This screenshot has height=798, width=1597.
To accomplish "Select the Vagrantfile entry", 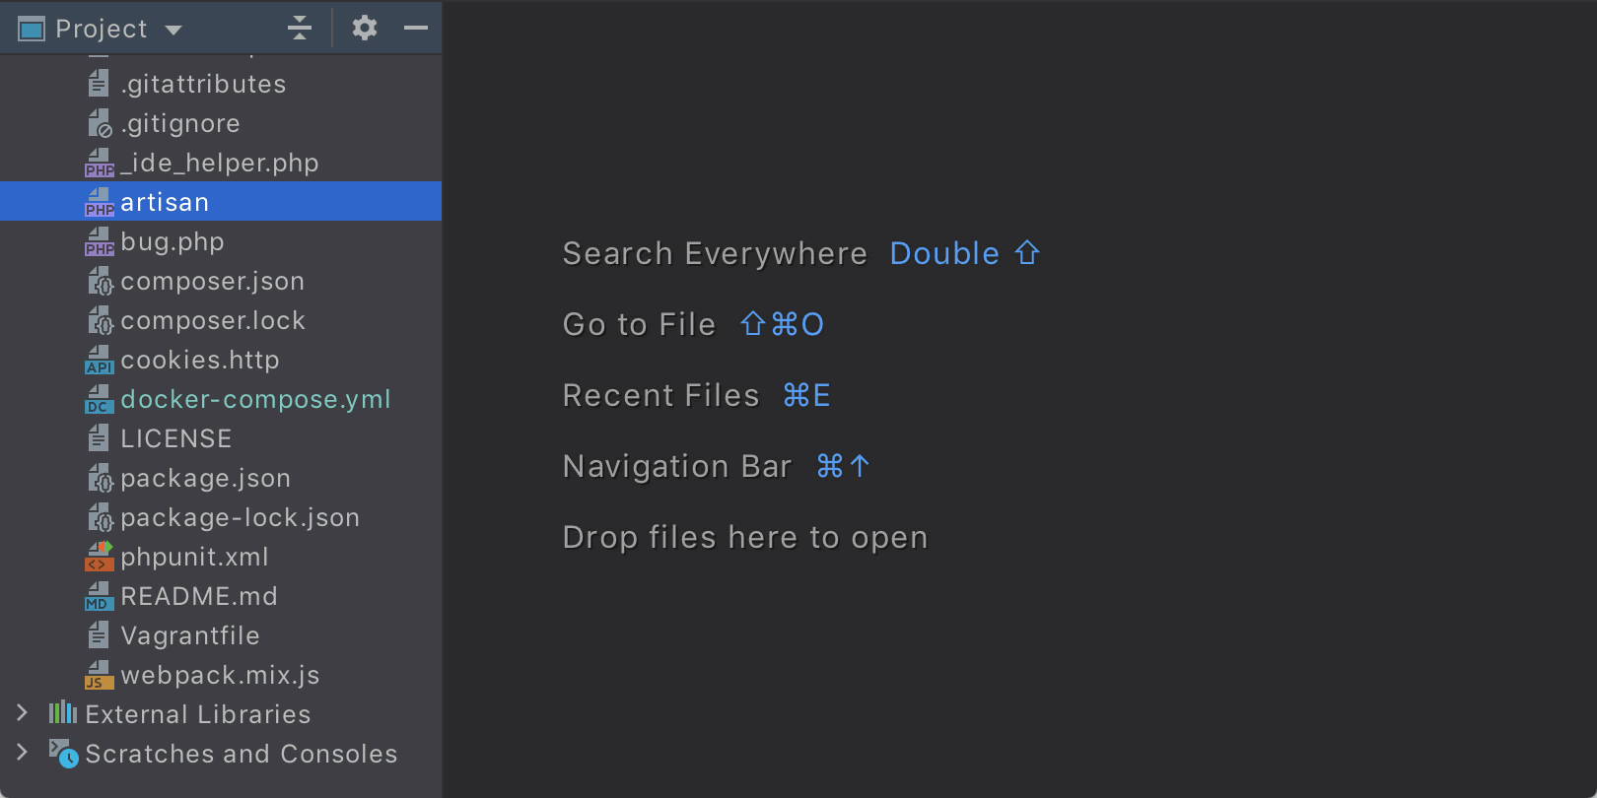I will point(190,636).
